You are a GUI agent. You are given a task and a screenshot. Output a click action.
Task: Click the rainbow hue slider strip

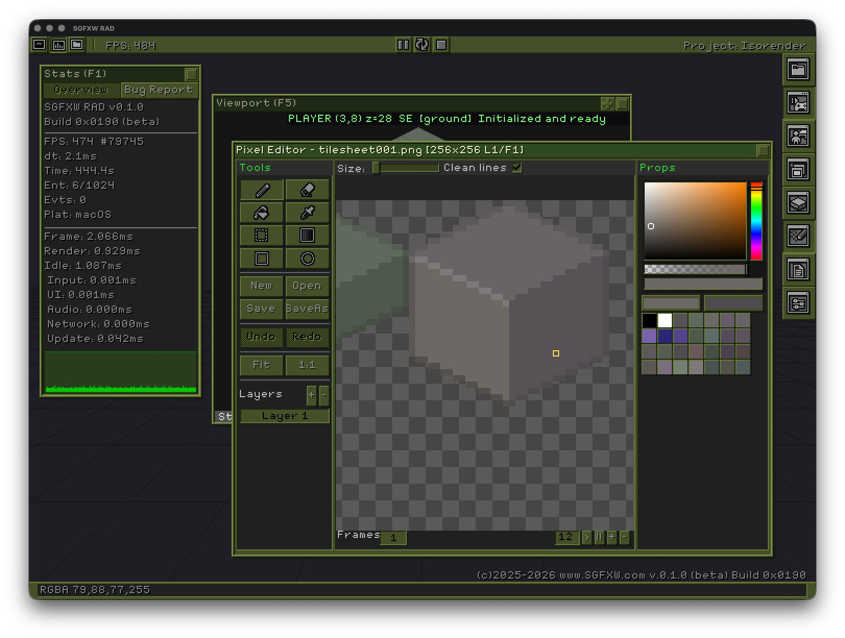[756, 221]
